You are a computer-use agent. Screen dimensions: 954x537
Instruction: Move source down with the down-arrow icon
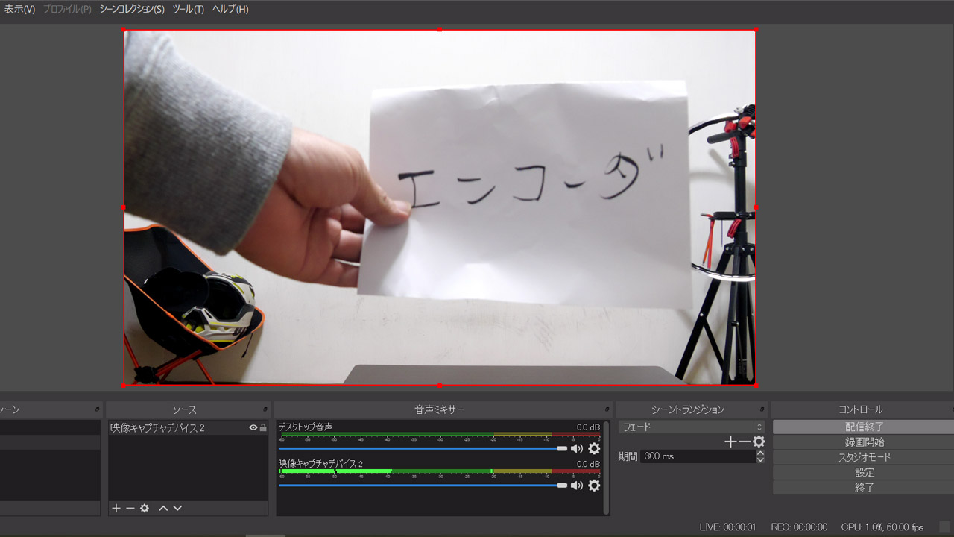pyautogui.click(x=177, y=508)
